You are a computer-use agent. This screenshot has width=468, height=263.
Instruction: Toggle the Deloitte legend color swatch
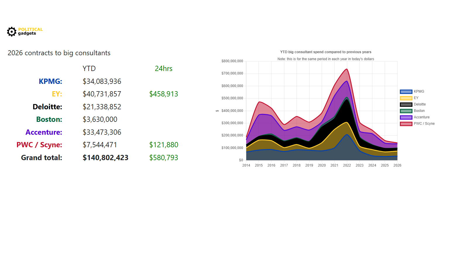tap(406, 105)
